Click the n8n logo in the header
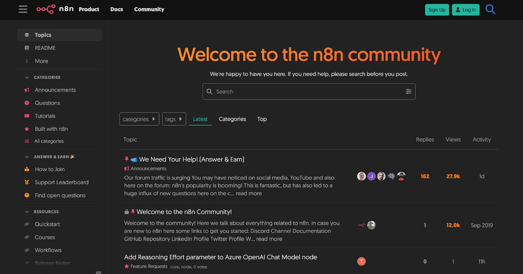This screenshot has height=274, width=523. 55,9
